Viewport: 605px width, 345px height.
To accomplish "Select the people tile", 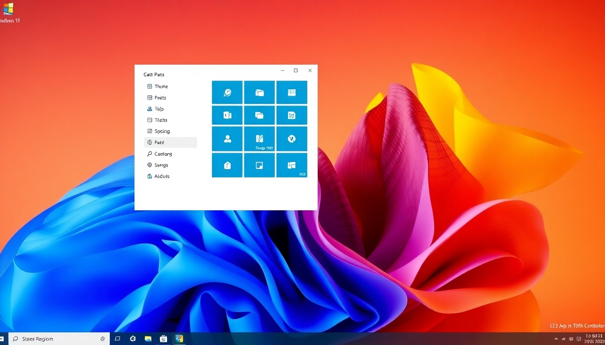I will tap(227, 139).
